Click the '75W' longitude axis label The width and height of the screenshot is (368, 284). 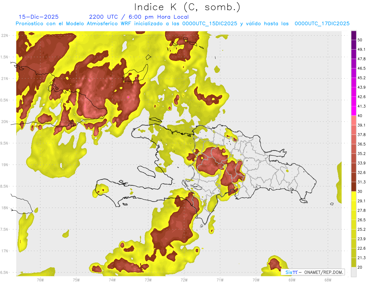(x=76, y=280)
